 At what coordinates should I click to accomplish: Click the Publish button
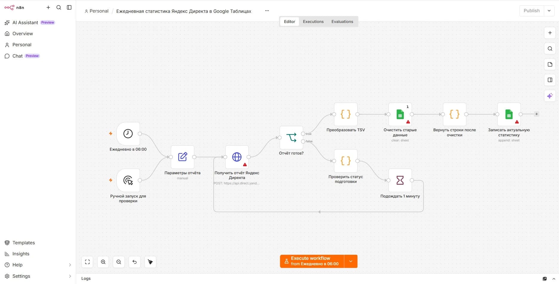(x=532, y=11)
